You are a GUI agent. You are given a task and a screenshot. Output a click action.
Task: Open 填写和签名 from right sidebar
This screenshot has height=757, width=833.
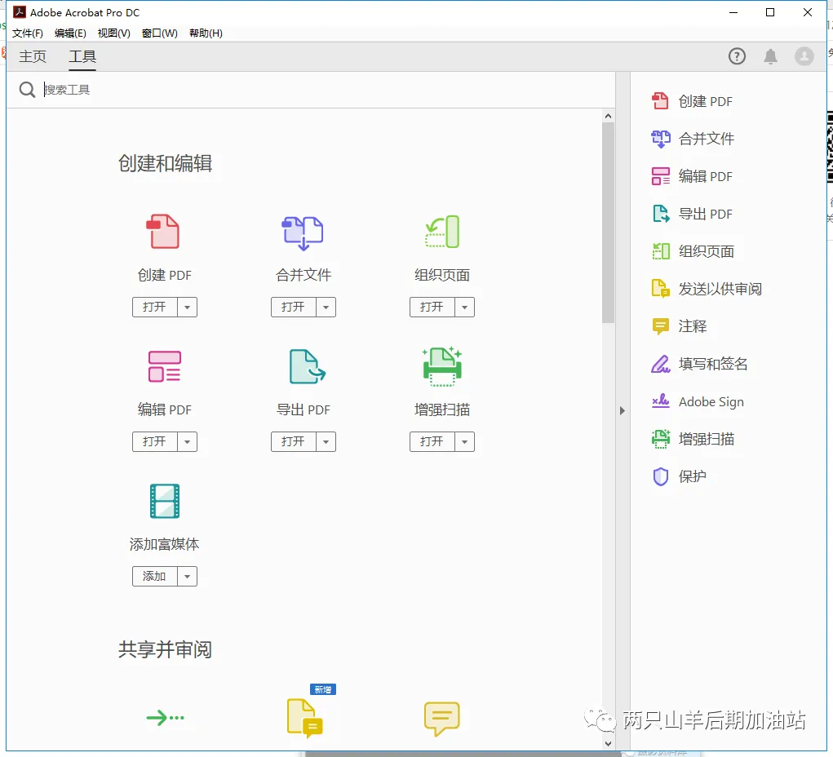pos(699,364)
